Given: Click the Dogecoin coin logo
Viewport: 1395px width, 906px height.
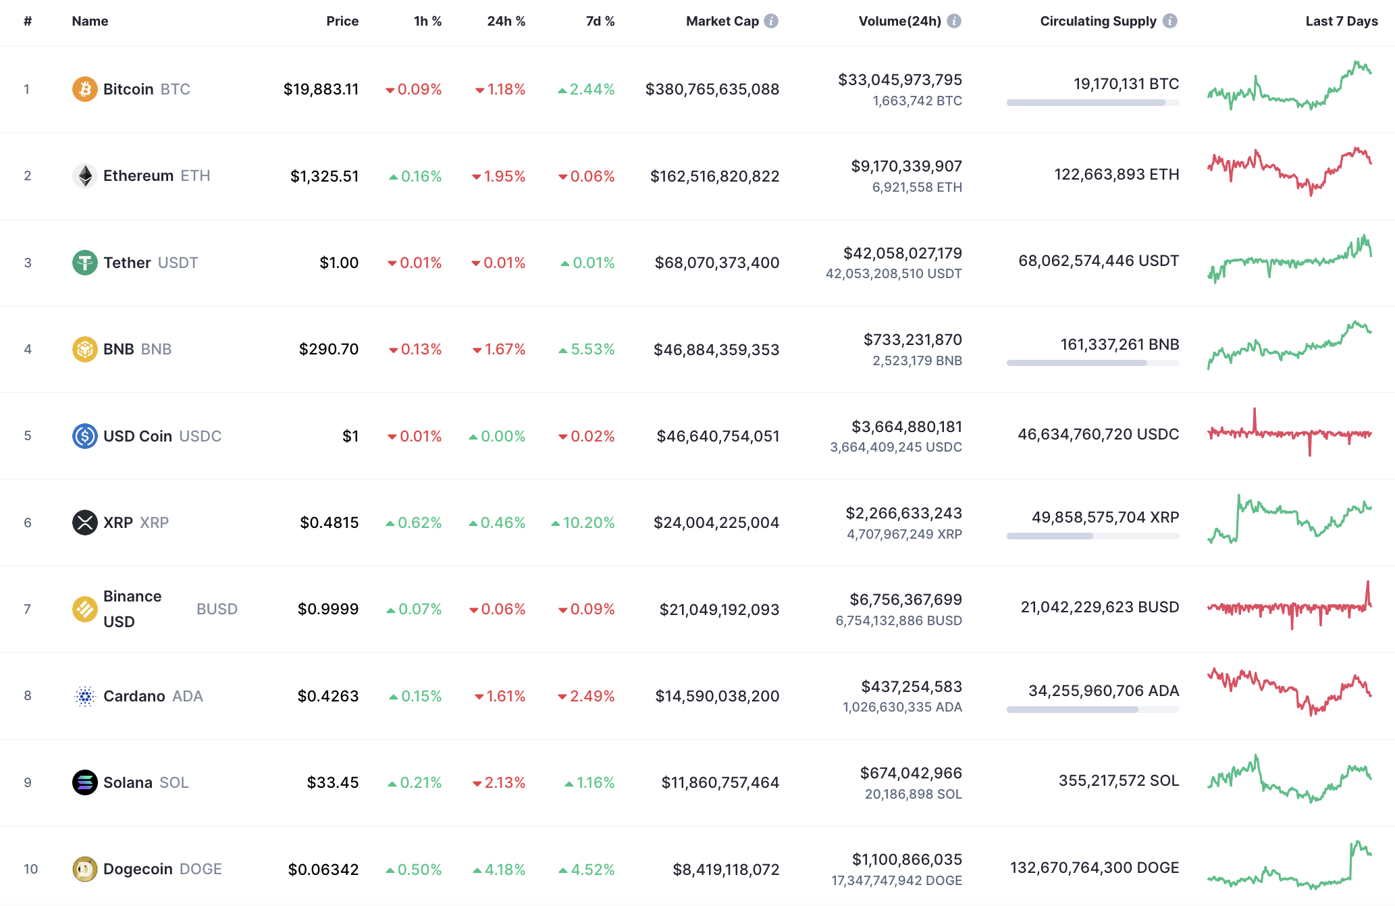Looking at the screenshot, I should [84, 869].
